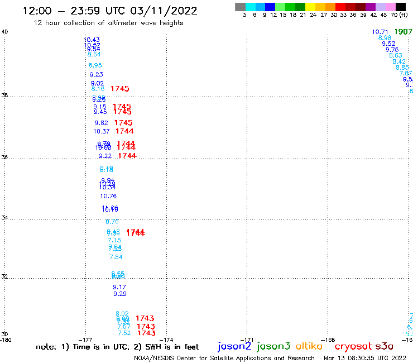The width and height of the screenshot is (413, 363).
Task: Select the value 9.15
Action: point(100,107)
